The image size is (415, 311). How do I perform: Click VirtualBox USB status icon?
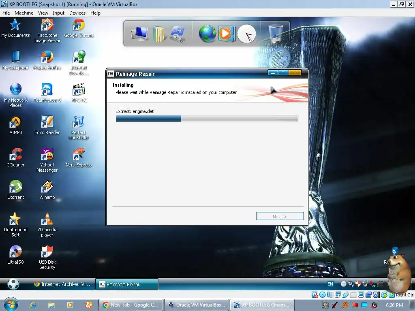[x=345, y=295]
